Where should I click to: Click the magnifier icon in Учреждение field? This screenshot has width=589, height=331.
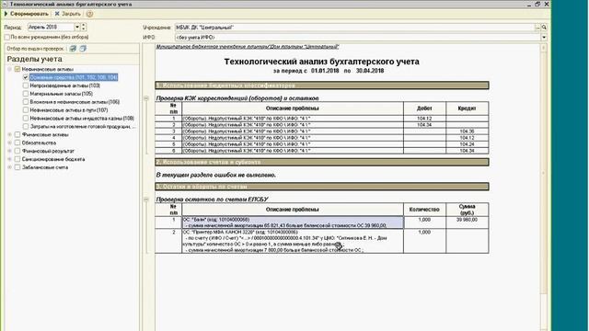pos(544,28)
